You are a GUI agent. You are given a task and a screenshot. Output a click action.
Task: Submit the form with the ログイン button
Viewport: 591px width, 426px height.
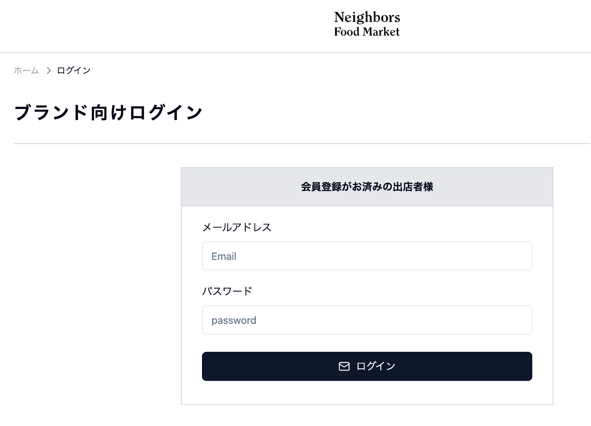pos(367,366)
